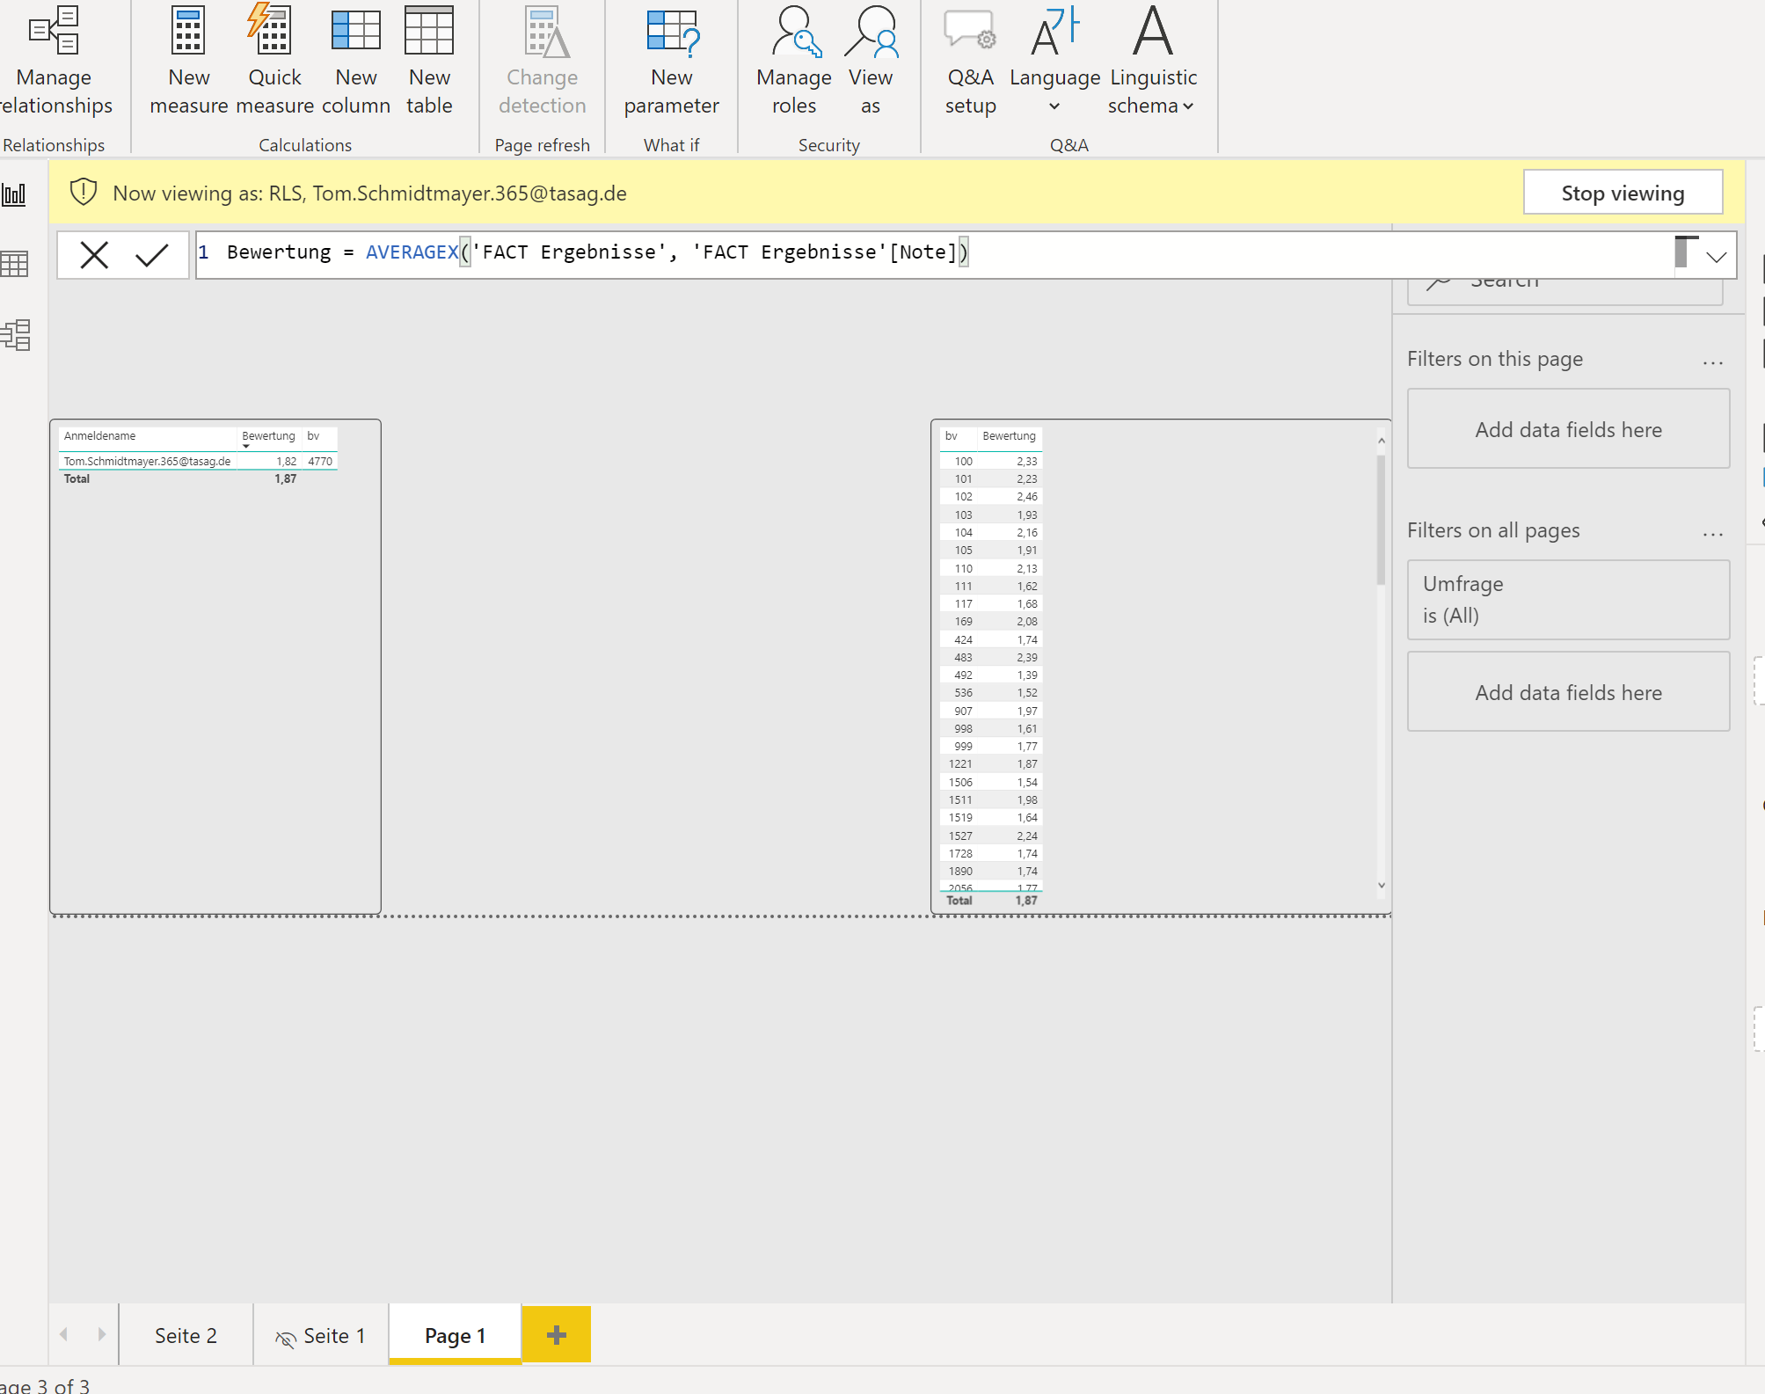
Task: Switch to Model view in sidebar
Action: click(x=15, y=334)
